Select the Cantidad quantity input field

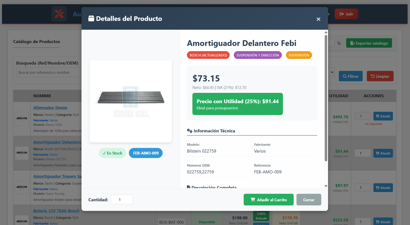[x=122, y=199]
